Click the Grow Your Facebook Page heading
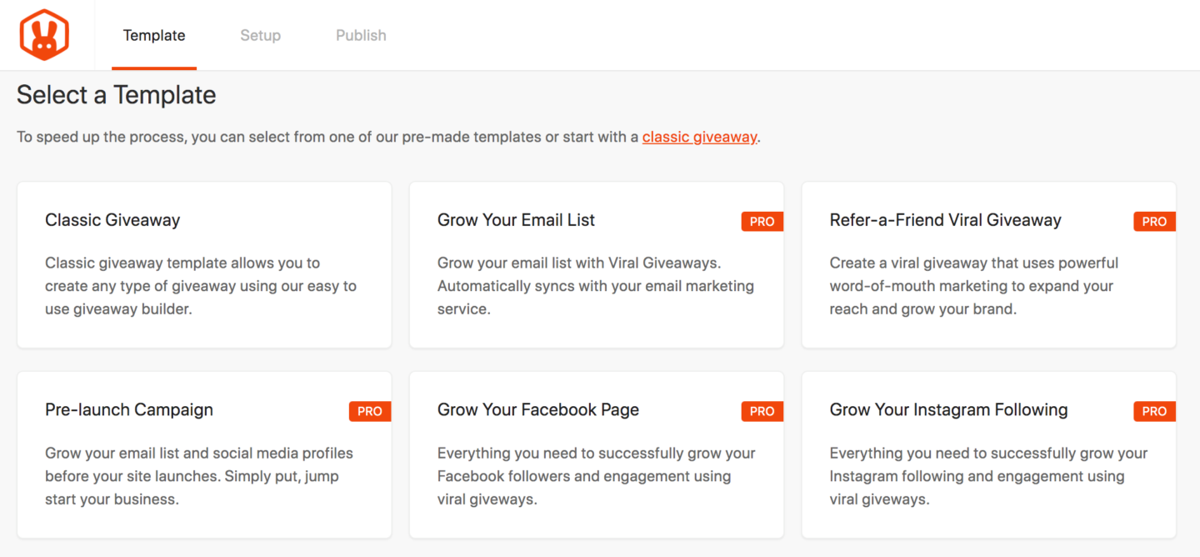The image size is (1200, 557). [538, 409]
